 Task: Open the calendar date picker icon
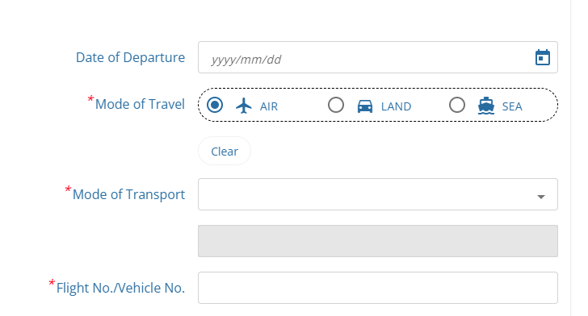click(542, 58)
